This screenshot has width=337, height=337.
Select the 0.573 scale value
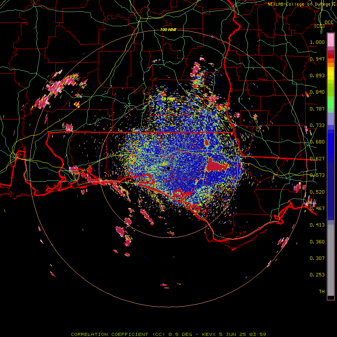pos(317,175)
